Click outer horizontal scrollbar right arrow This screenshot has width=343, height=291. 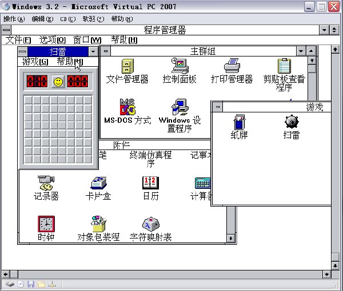327,274
